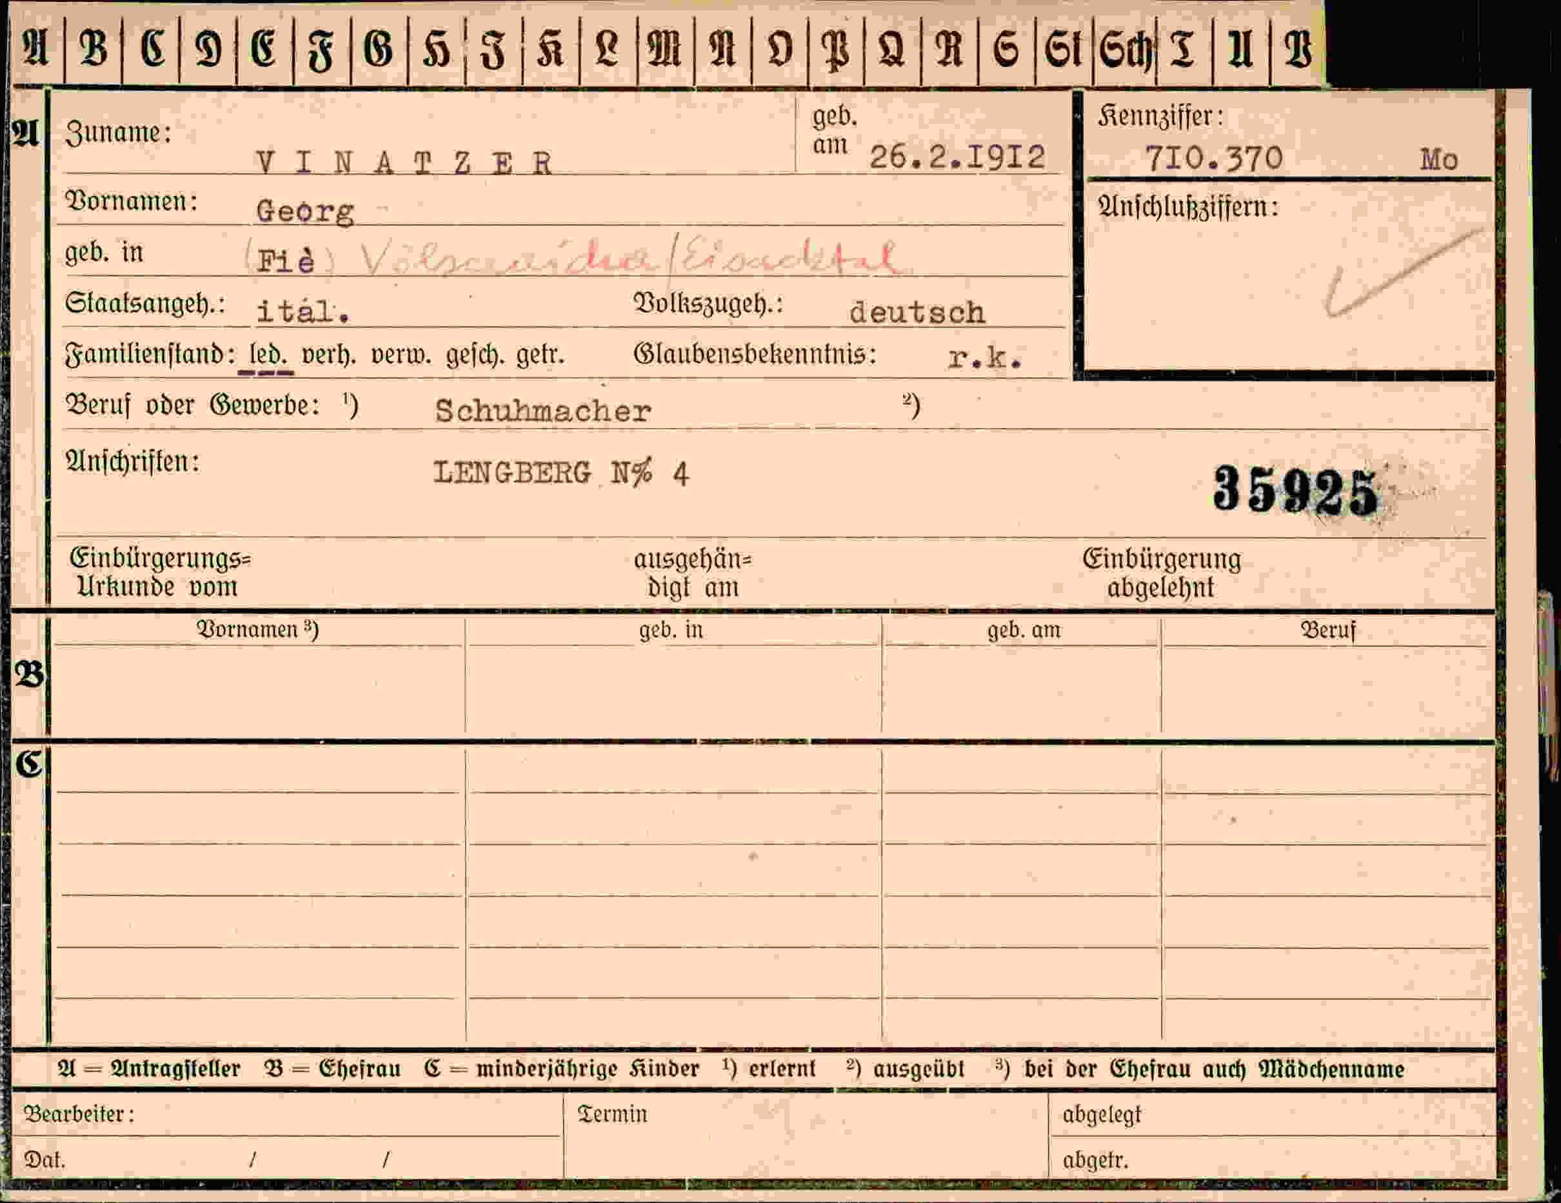Click the 'Vornamen:' label in section A
Viewport: 1561px width, 1203px height.
click(132, 201)
